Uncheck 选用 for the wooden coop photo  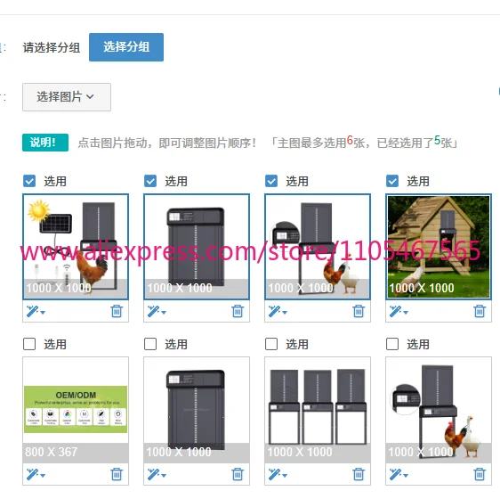tap(392, 181)
